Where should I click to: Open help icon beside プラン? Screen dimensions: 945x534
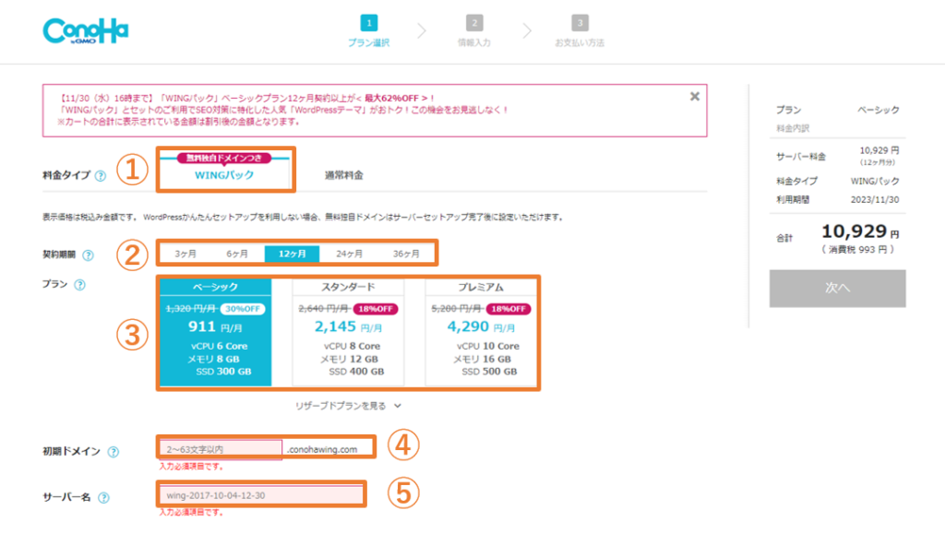tap(79, 285)
